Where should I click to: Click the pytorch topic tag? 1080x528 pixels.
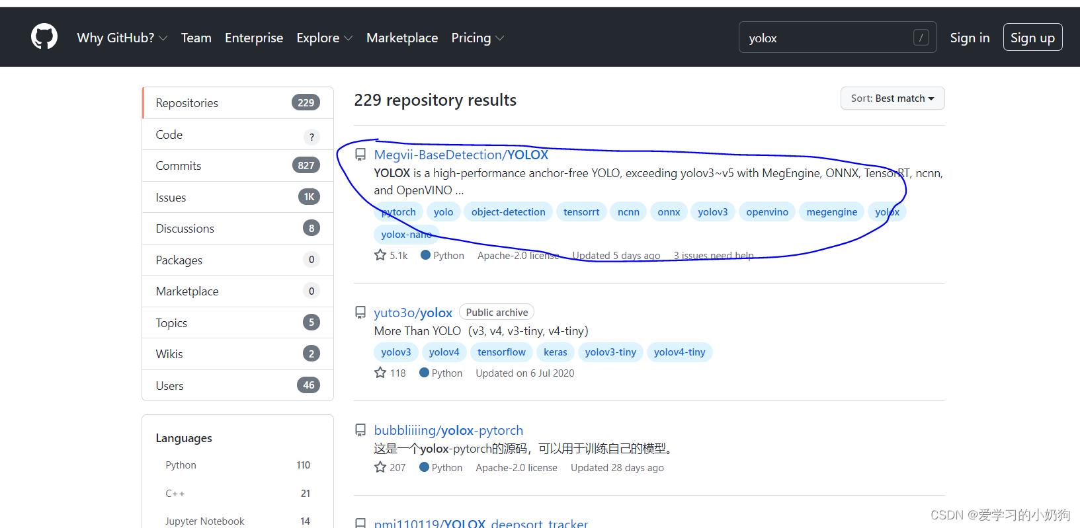pos(398,212)
